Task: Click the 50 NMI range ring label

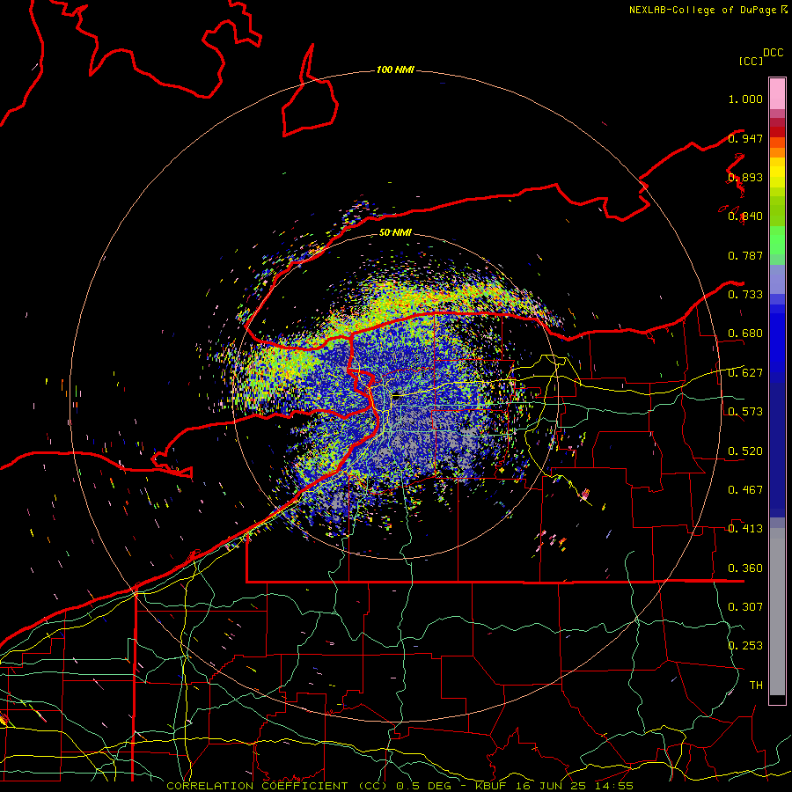Action: [x=395, y=232]
